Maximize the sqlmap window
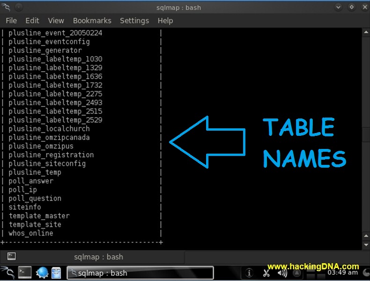Image resolution: width=370 pixels, height=281 pixels. click(x=352, y=7)
